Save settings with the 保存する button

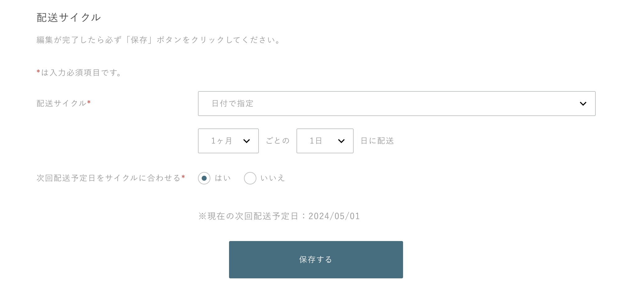tap(315, 259)
